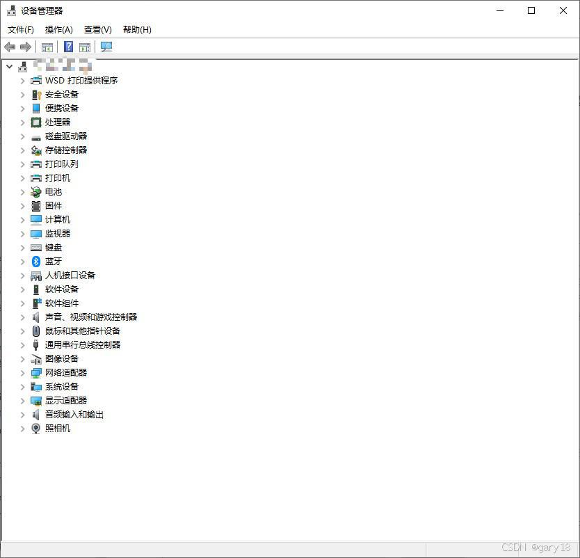This screenshot has width=580, height=558.
Task: Select the 固件 firmware chip icon
Action: click(36, 206)
